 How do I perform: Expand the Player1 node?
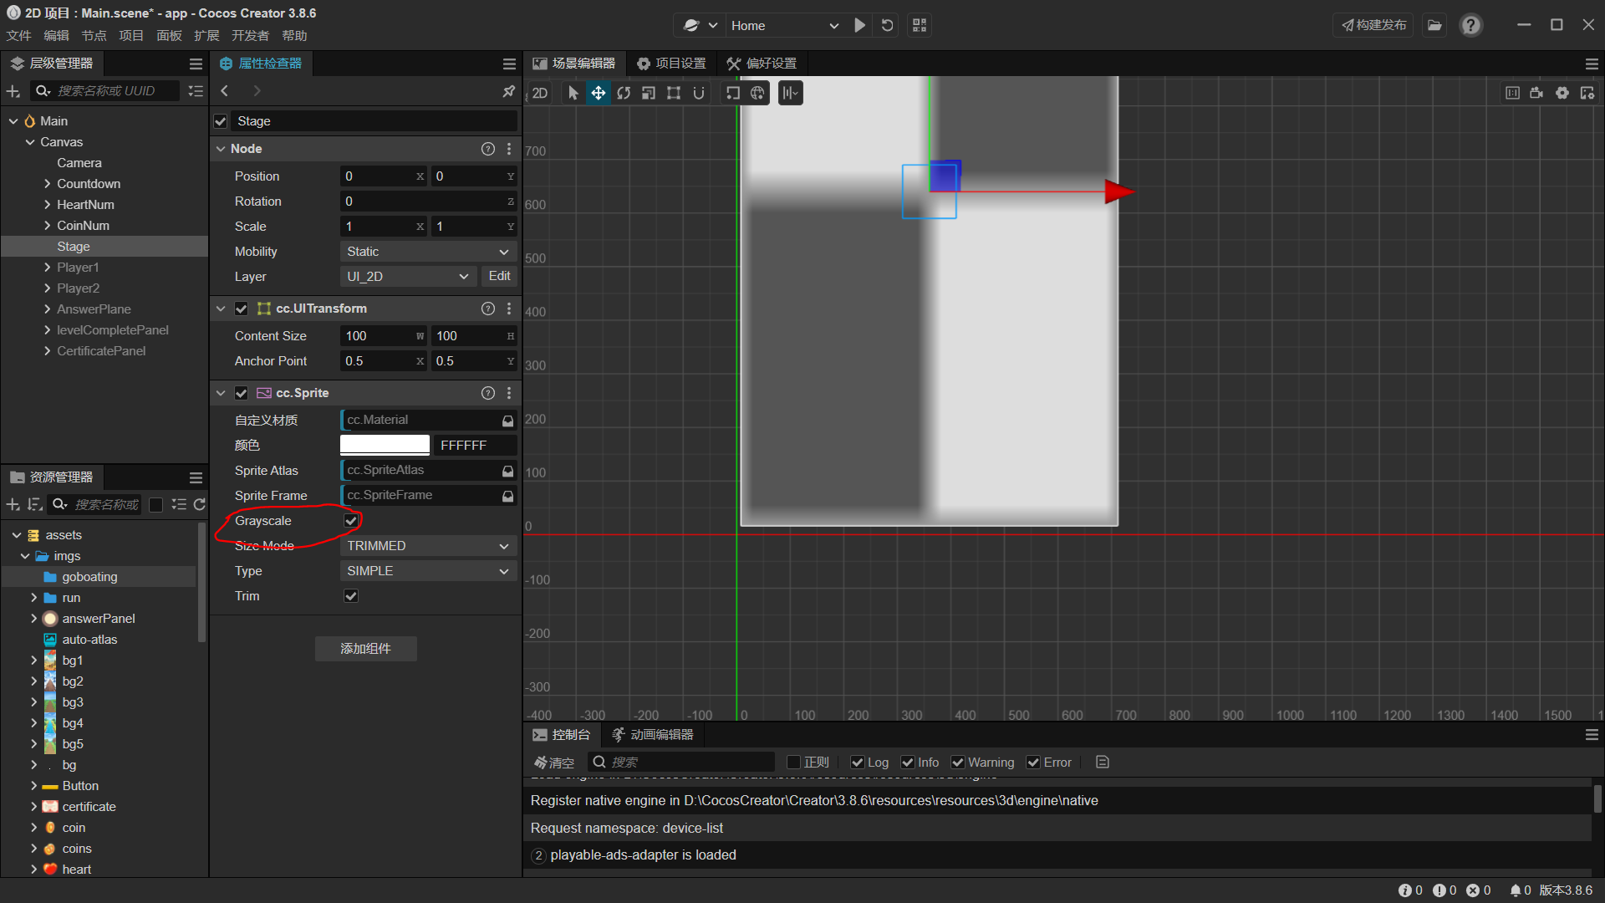(48, 268)
